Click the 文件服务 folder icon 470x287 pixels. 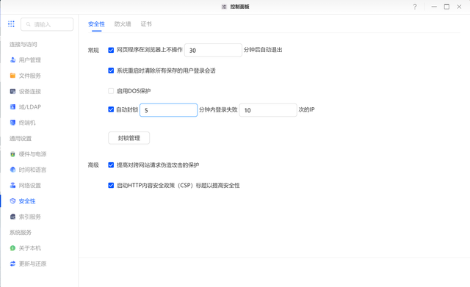click(x=12, y=76)
